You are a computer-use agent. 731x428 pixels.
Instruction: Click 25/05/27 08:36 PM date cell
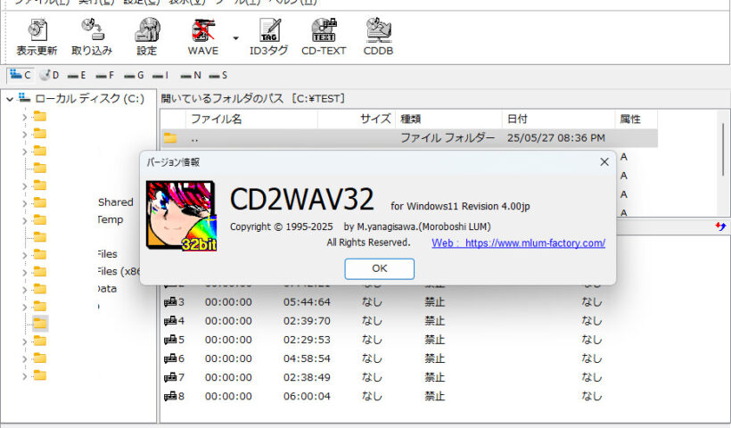pyautogui.click(x=556, y=138)
